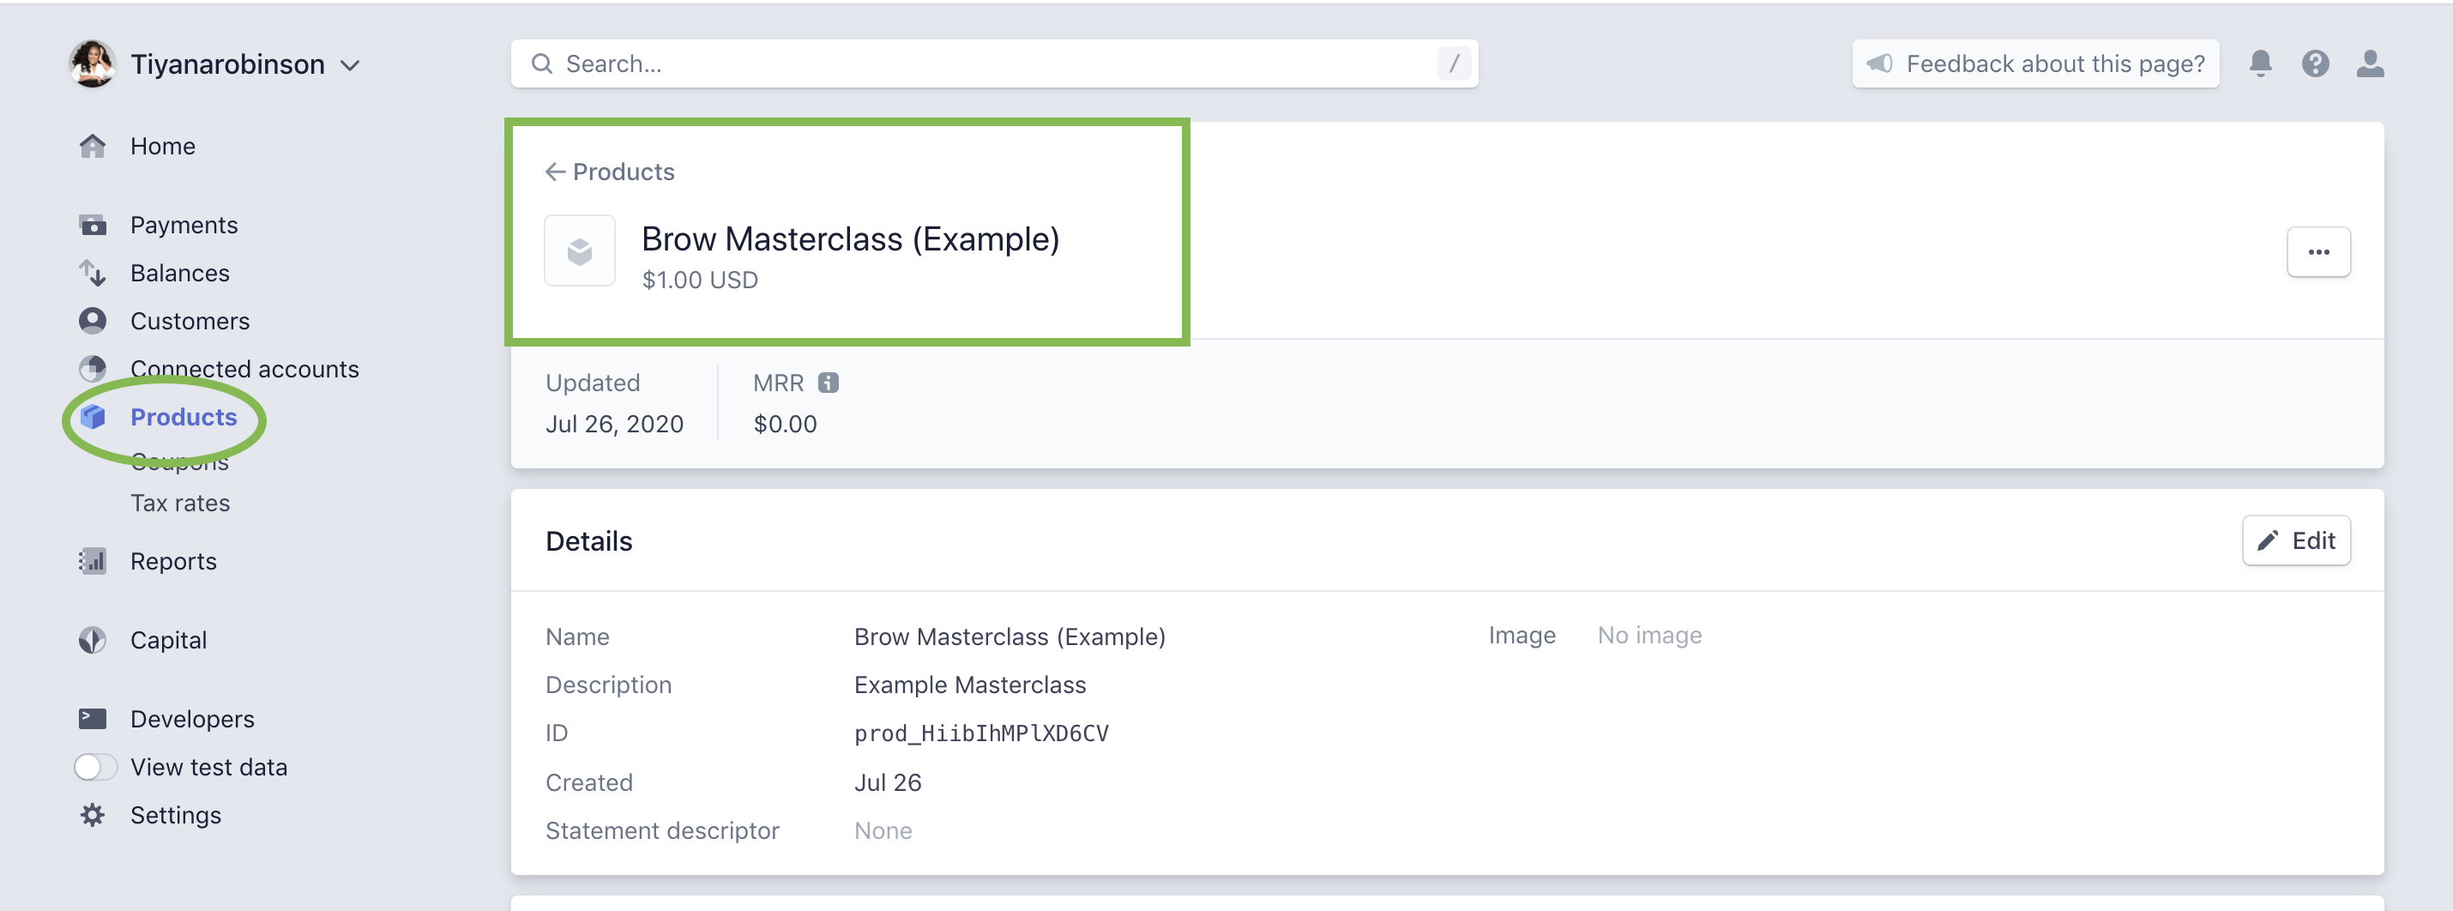Click the Reports chart icon
Image resolution: width=2453 pixels, height=911 pixels.
pos(93,561)
